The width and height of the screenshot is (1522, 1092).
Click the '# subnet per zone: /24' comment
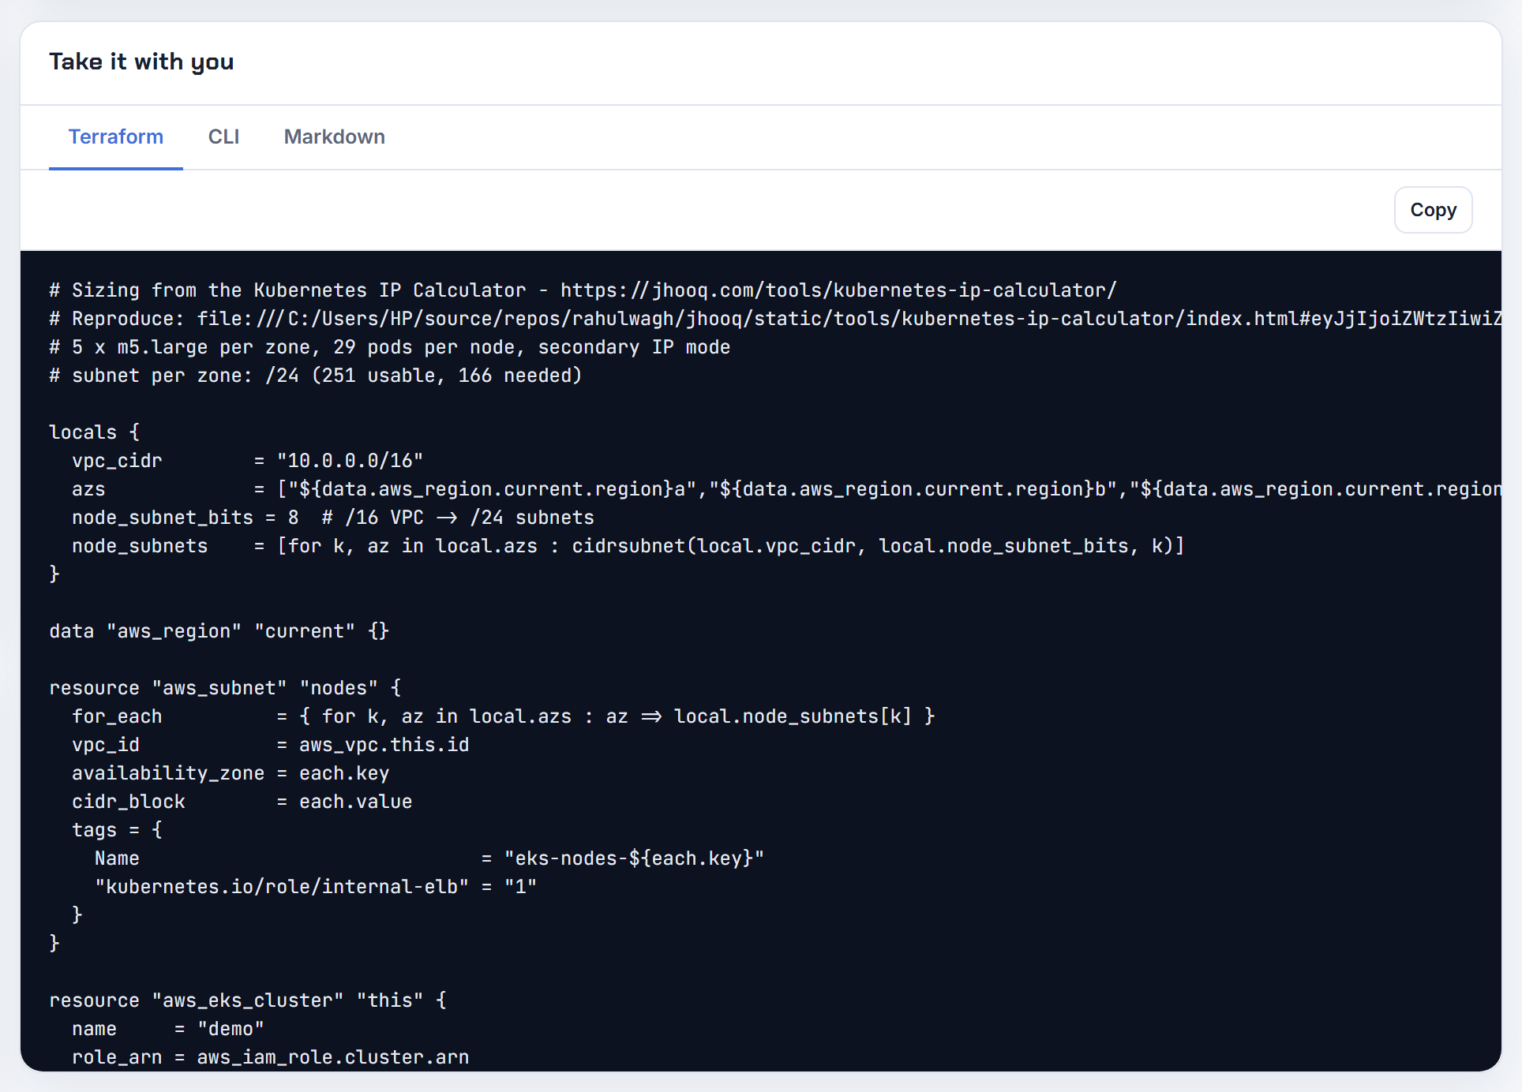316,376
